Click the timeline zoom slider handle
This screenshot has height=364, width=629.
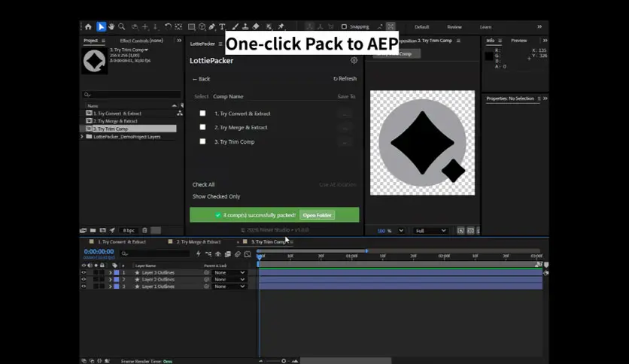(x=284, y=361)
